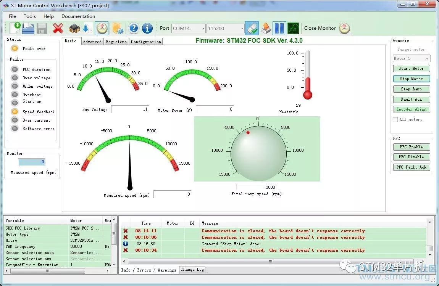The image size is (439, 286).
Task: Switch to the Change Log tab
Action: 192,270
